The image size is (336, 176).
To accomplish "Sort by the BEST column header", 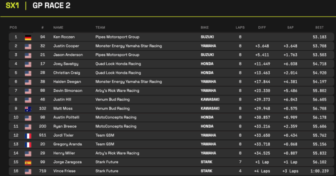I will [x=319, y=27].
